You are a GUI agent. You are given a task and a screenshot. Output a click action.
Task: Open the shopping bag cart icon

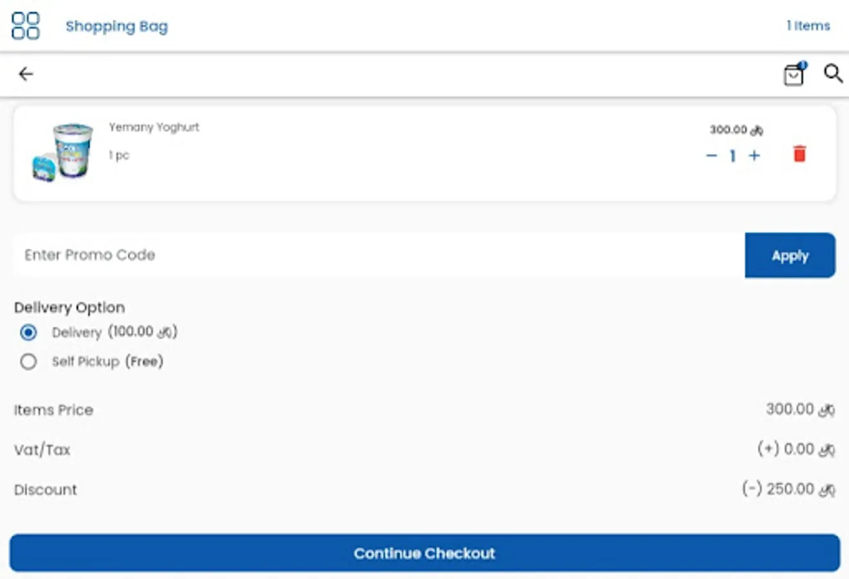(x=794, y=75)
